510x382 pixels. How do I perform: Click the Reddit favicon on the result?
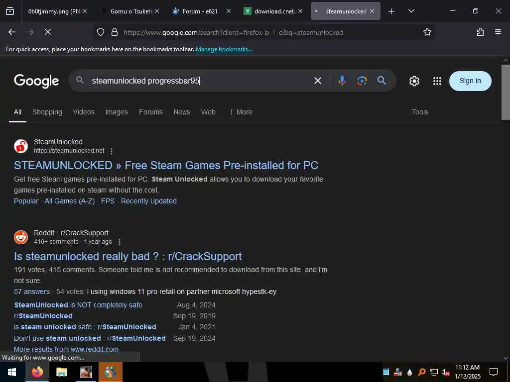(x=21, y=237)
